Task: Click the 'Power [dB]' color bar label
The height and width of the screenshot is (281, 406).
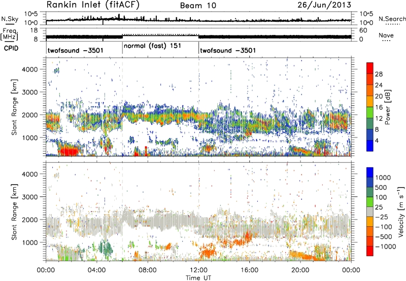Action: 387,107
